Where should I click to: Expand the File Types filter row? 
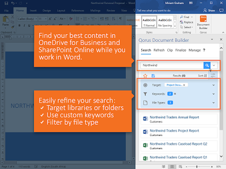coord(214,102)
